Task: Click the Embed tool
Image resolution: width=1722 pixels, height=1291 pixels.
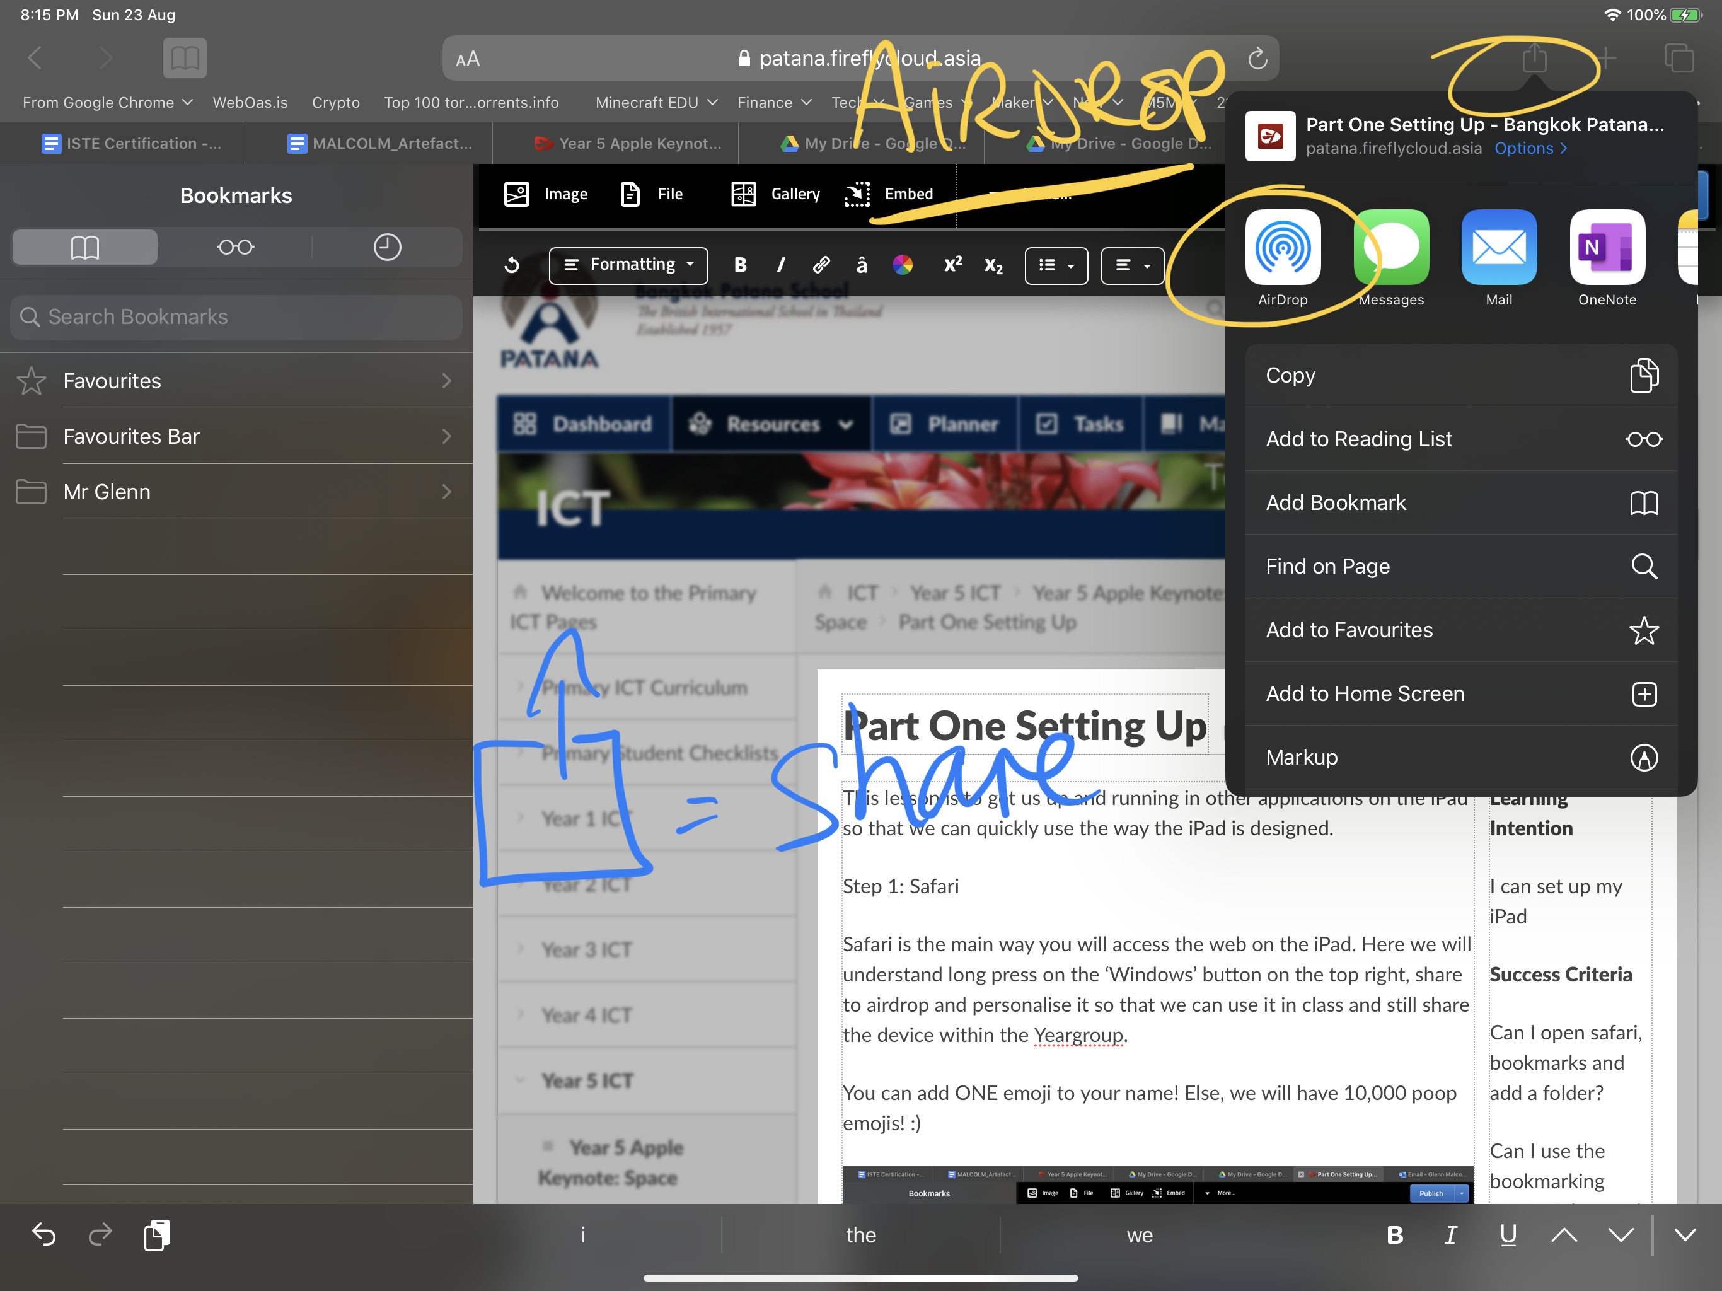Action: (889, 194)
